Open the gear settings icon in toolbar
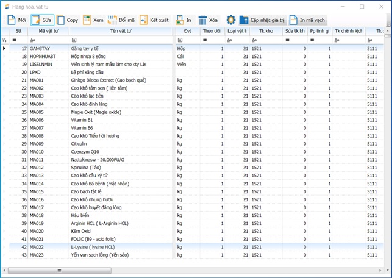The height and width of the screenshot is (278, 392). pyautogui.click(x=230, y=20)
